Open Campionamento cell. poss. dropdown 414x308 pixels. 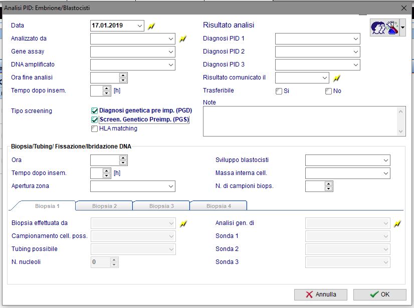[171, 236]
